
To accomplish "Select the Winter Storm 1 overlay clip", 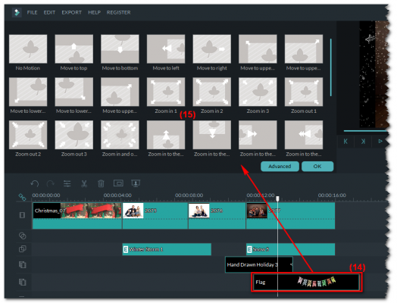I will [x=167, y=249].
